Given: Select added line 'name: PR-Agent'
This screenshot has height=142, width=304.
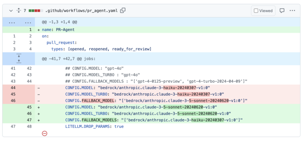Looking at the screenshot, I should [58, 30].
